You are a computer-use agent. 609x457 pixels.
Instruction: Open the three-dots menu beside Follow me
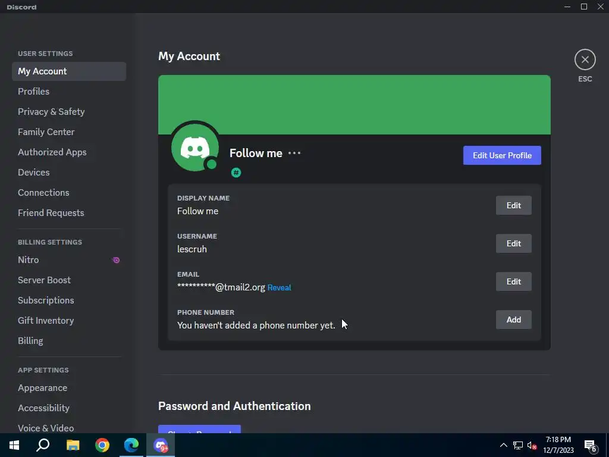[294, 153]
